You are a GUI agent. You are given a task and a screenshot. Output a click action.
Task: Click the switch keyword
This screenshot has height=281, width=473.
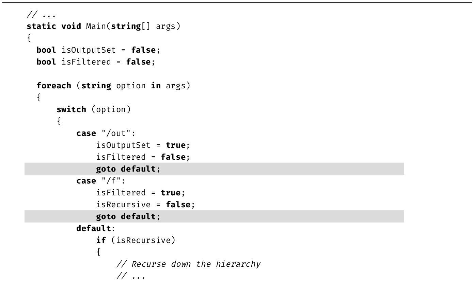tap(71, 109)
